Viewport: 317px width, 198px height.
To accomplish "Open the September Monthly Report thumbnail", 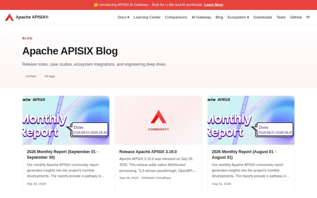I will pos(66,120).
